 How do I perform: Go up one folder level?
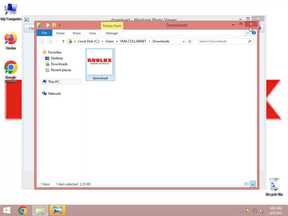pos(63,41)
